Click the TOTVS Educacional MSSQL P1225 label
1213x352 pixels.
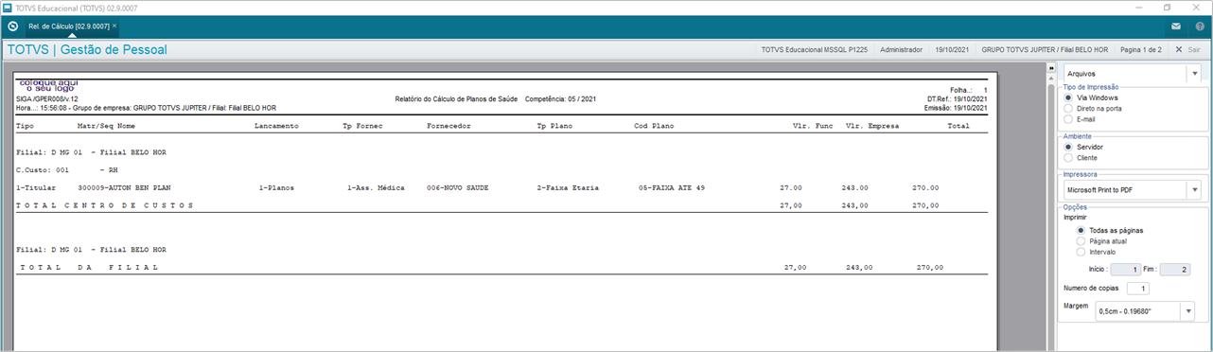pyautogui.click(x=814, y=49)
